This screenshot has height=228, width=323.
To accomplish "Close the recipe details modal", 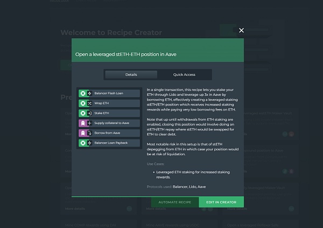I will tap(241, 31).
